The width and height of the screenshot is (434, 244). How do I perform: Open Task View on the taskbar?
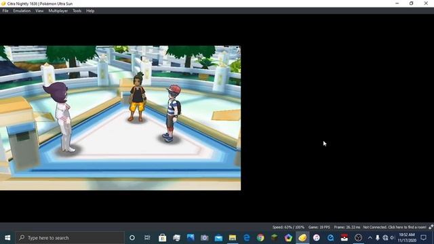[147, 238]
